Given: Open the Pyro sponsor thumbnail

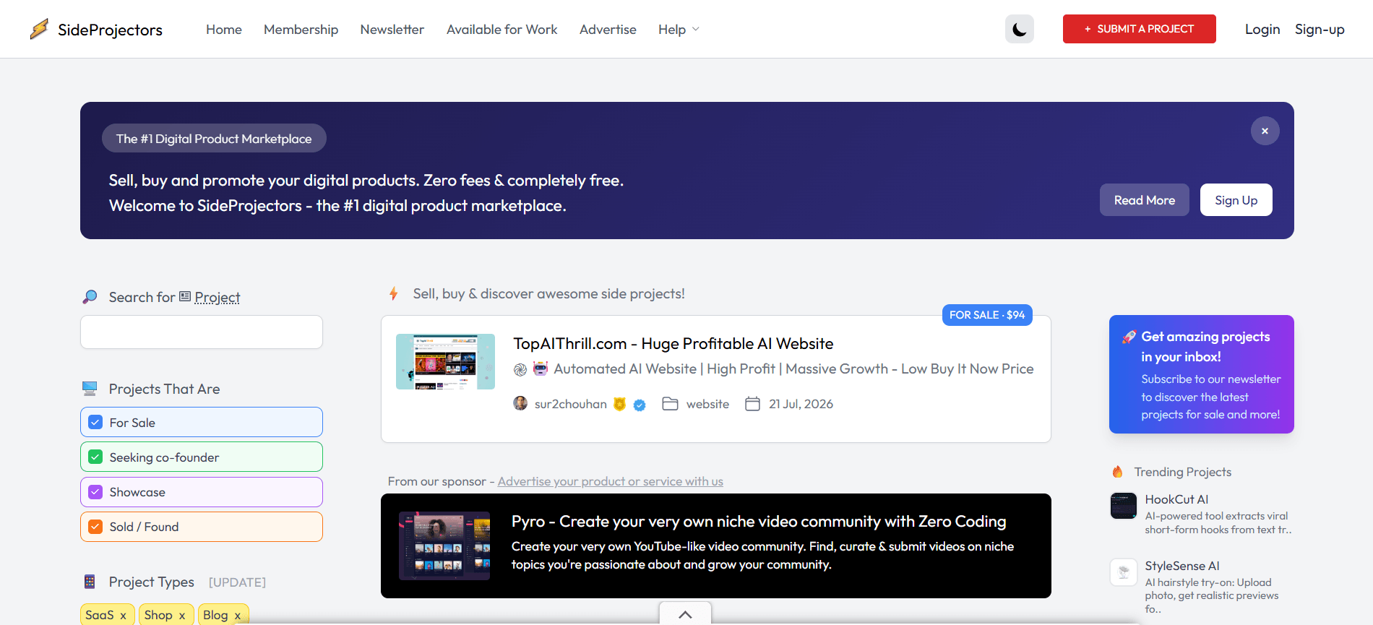Looking at the screenshot, I should tap(444, 546).
